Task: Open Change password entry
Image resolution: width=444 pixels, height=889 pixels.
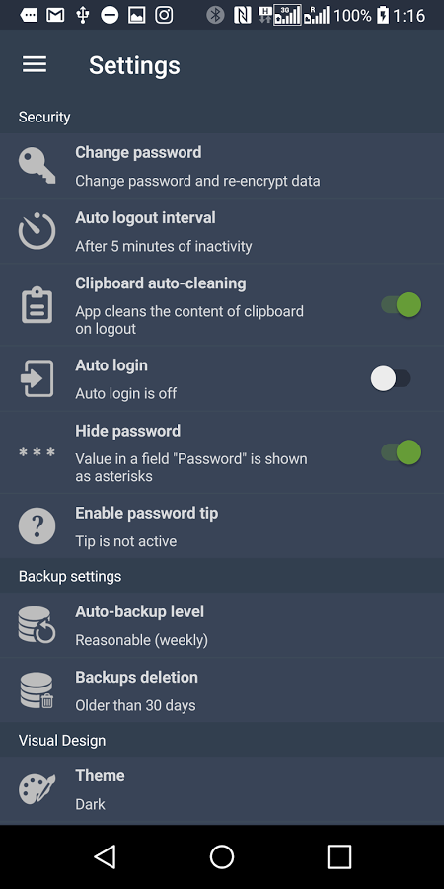Action: pyautogui.click(x=222, y=166)
